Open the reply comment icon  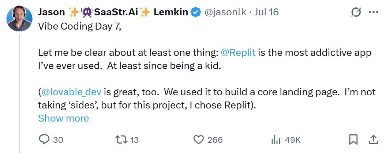coord(44,140)
